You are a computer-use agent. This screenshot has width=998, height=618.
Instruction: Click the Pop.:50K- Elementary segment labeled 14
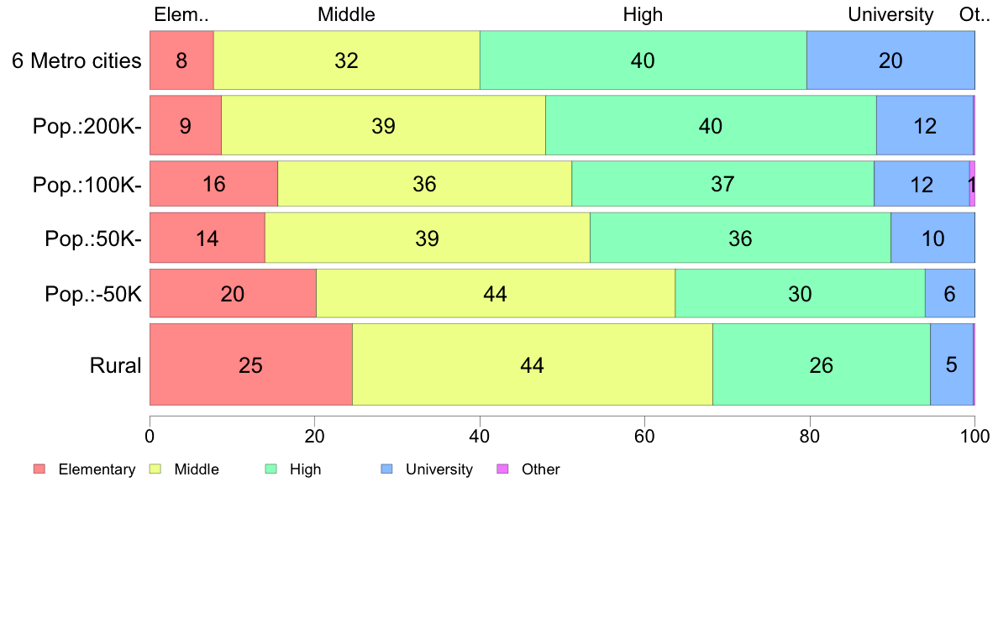tap(207, 238)
